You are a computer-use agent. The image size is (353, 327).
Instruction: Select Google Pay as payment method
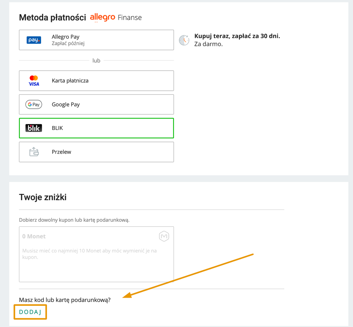click(96, 105)
